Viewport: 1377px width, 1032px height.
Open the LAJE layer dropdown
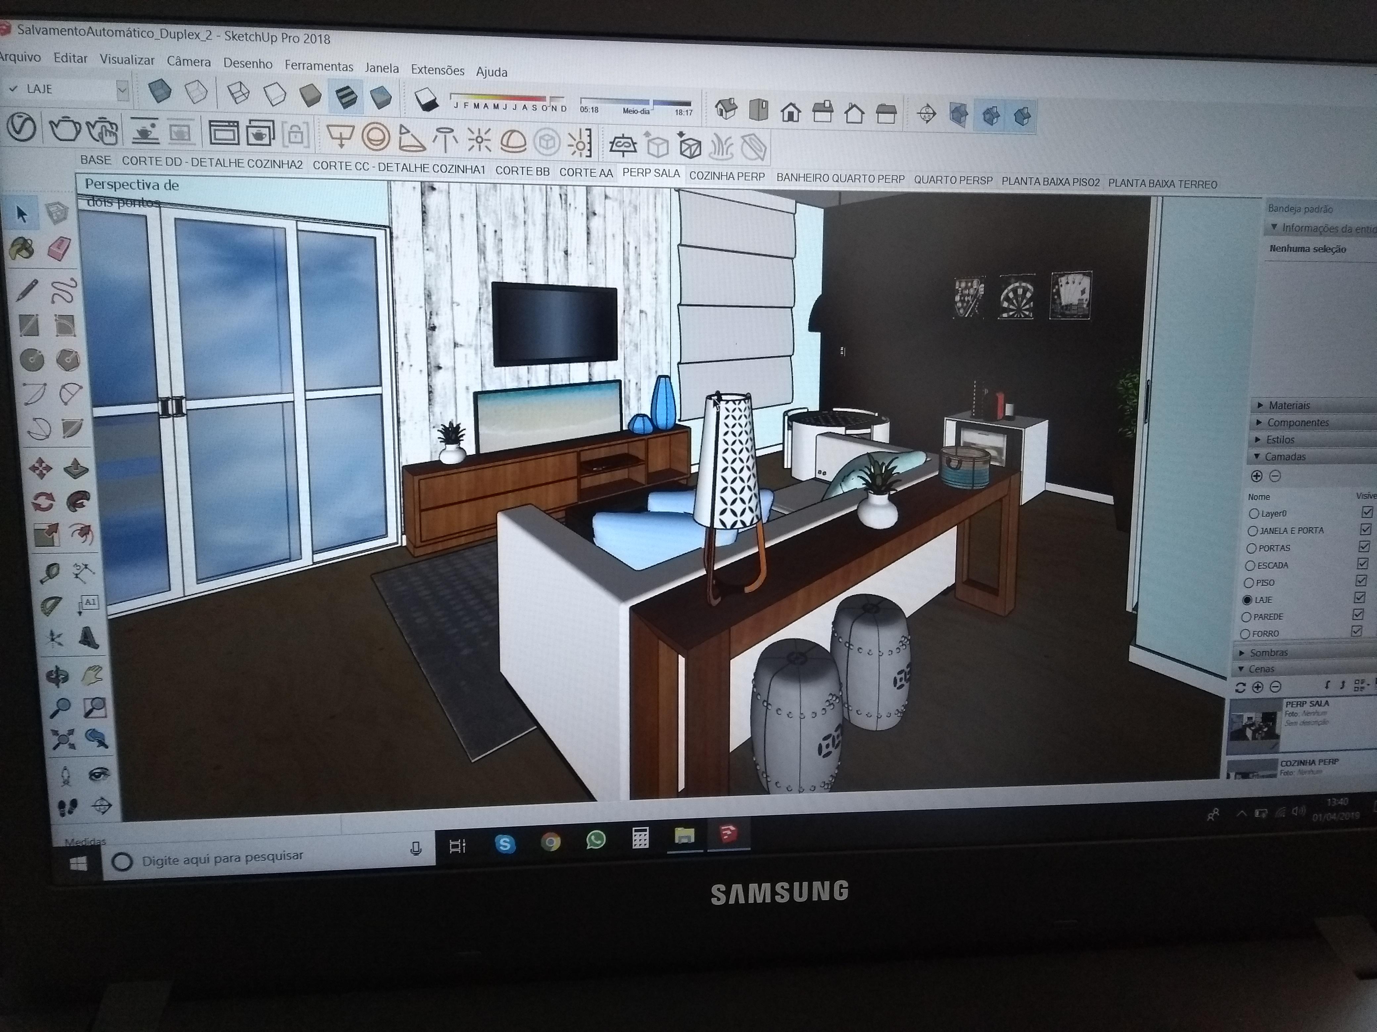click(x=122, y=90)
